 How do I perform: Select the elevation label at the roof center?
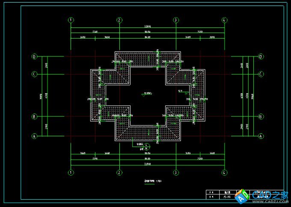pyautogui.click(x=148, y=93)
